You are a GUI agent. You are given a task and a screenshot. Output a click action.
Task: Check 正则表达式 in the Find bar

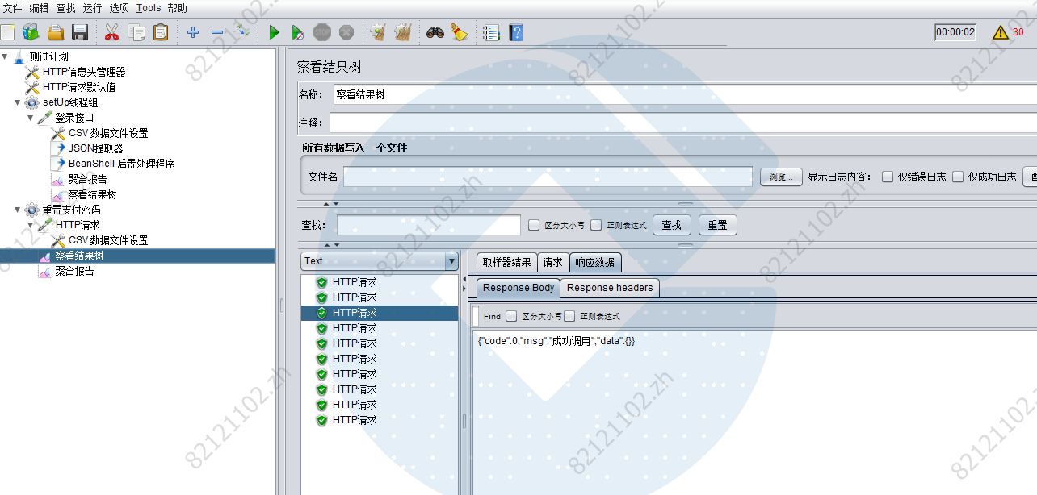click(x=569, y=316)
